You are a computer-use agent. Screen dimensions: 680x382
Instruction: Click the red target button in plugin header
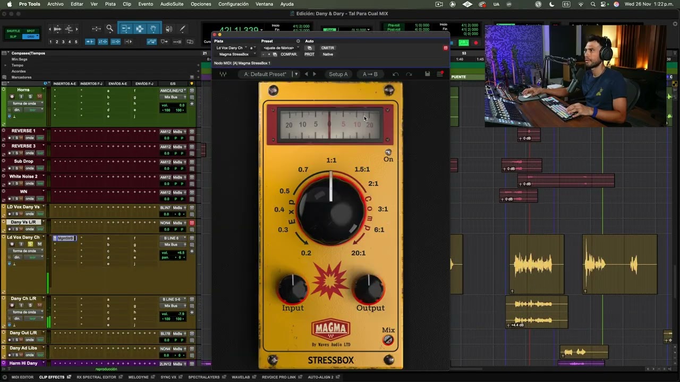(x=446, y=48)
